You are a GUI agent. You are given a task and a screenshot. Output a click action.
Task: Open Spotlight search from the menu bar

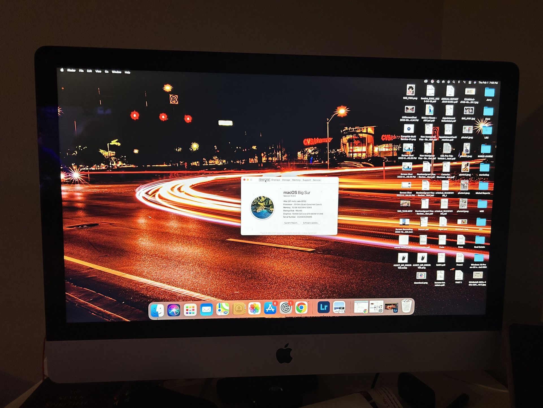[453, 82]
